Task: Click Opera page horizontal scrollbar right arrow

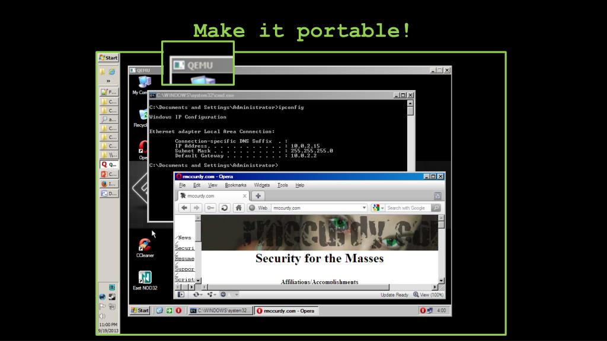Action: pos(435,287)
